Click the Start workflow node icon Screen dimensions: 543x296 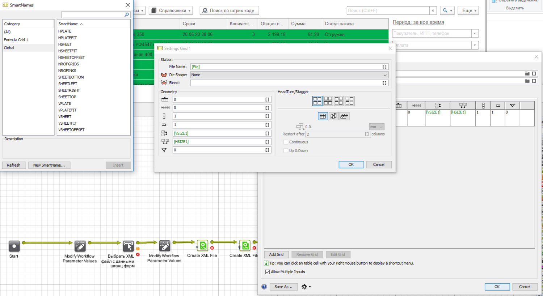(x=14, y=246)
